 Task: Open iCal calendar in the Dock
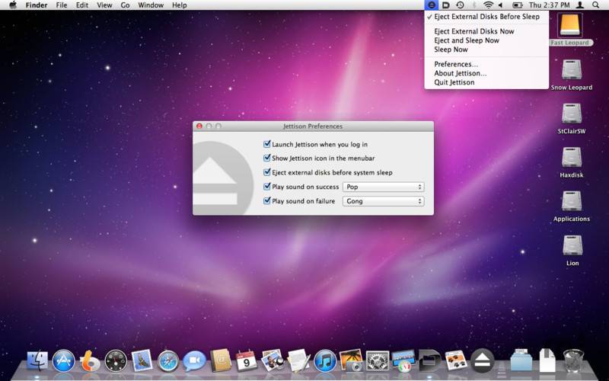point(246,360)
